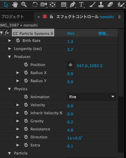Click the Velocity value 0.0
This screenshot has width=126, height=158.
pyautogui.click(x=70, y=106)
